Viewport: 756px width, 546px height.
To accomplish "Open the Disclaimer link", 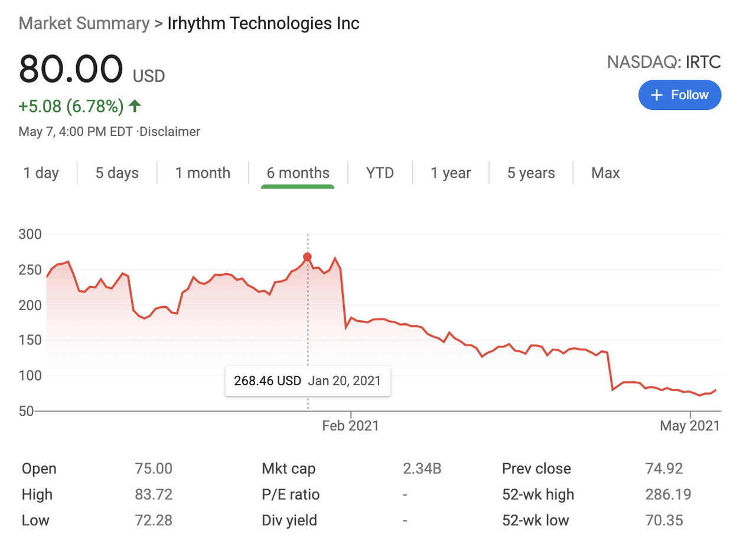I will (170, 132).
